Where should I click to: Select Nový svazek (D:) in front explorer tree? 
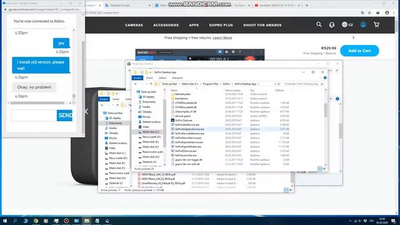[151, 137]
